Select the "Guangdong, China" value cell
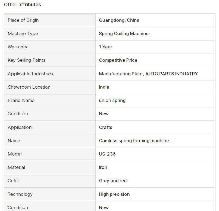The height and width of the screenshot is (211, 219). click(119, 20)
